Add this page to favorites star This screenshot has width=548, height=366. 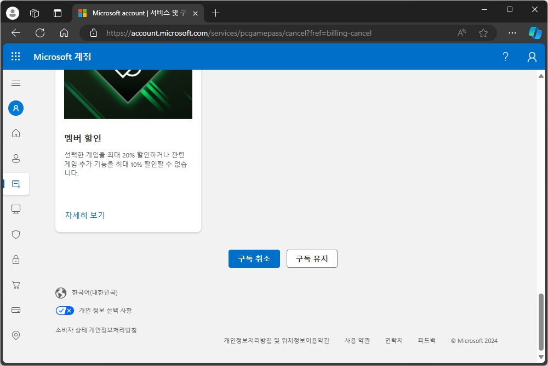[483, 33]
